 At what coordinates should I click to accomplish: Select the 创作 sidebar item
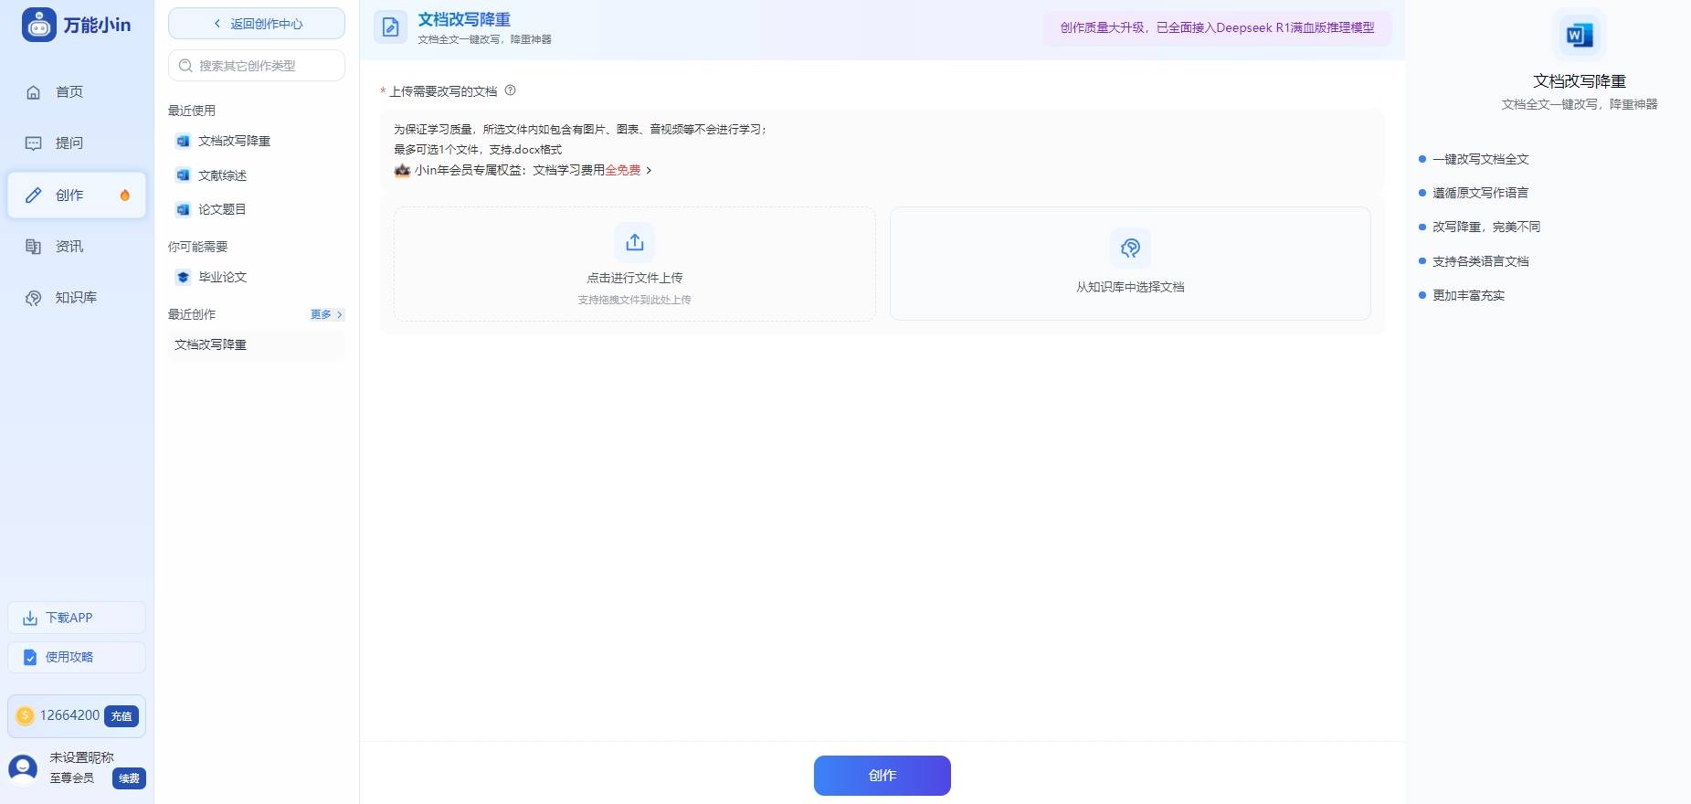click(77, 195)
